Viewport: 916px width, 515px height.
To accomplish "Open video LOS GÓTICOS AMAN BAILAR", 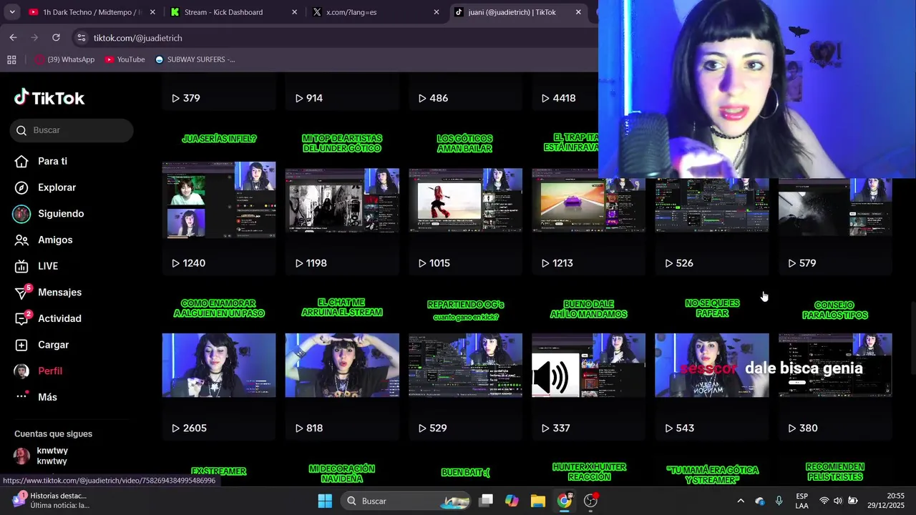I will [465, 200].
